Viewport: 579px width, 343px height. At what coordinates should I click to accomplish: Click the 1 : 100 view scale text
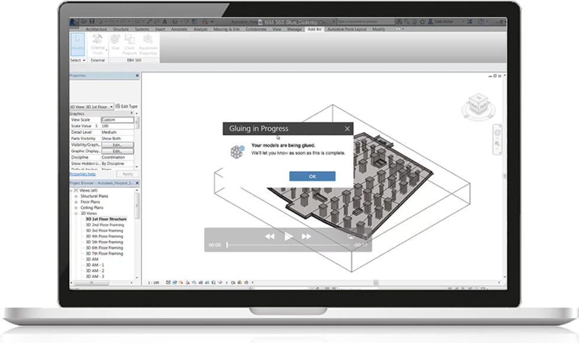[154, 283]
